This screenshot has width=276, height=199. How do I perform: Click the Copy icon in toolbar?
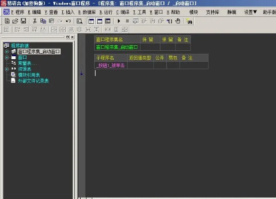pyautogui.click(x=43, y=21)
